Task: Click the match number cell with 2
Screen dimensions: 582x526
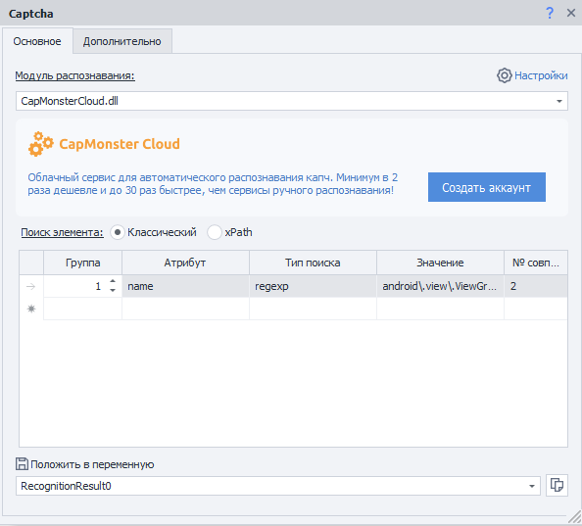Action: (x=536, y=286)
